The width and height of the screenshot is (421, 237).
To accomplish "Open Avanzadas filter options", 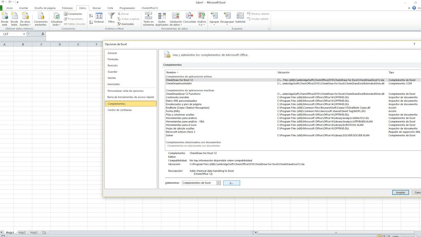I will click(x=125, y=24).
